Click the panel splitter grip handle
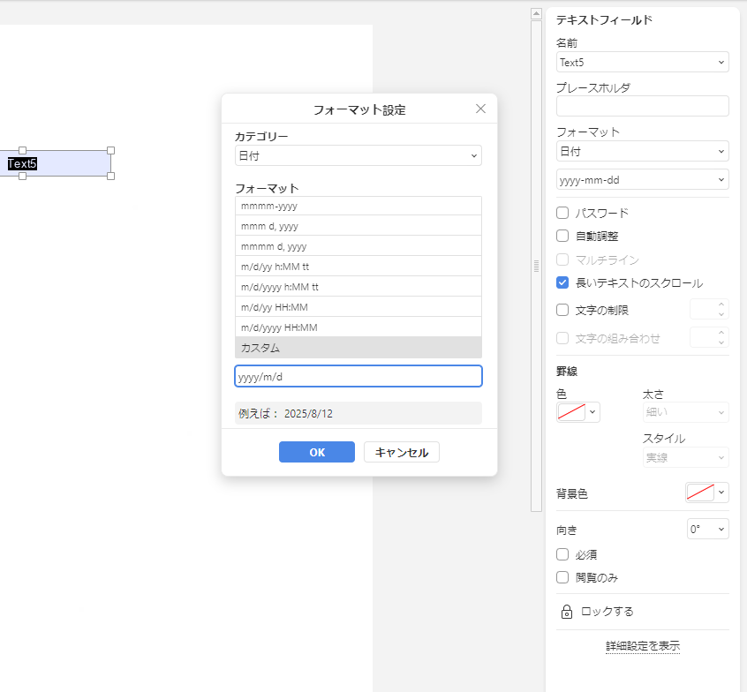 click(535, 266)
